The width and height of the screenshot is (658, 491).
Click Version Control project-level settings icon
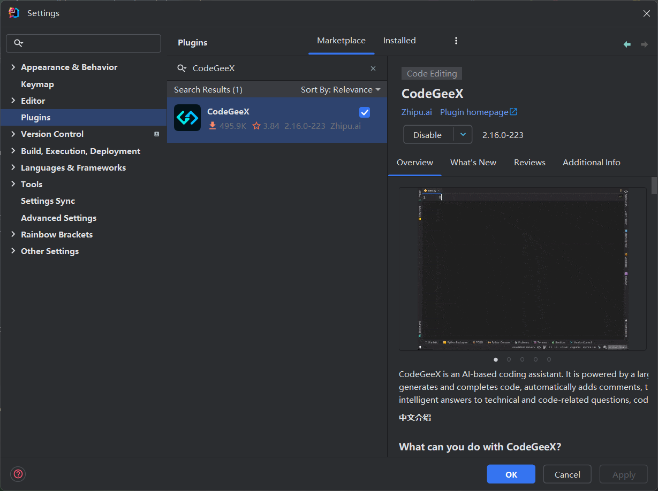point(156,134)
